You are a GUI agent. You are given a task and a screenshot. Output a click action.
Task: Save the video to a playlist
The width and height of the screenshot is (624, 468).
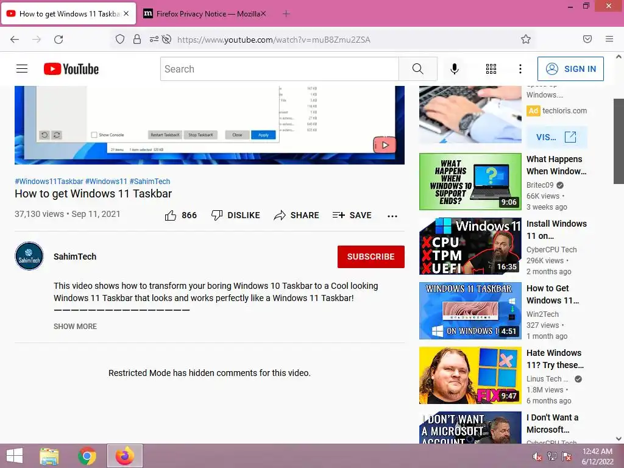point(352,215)
